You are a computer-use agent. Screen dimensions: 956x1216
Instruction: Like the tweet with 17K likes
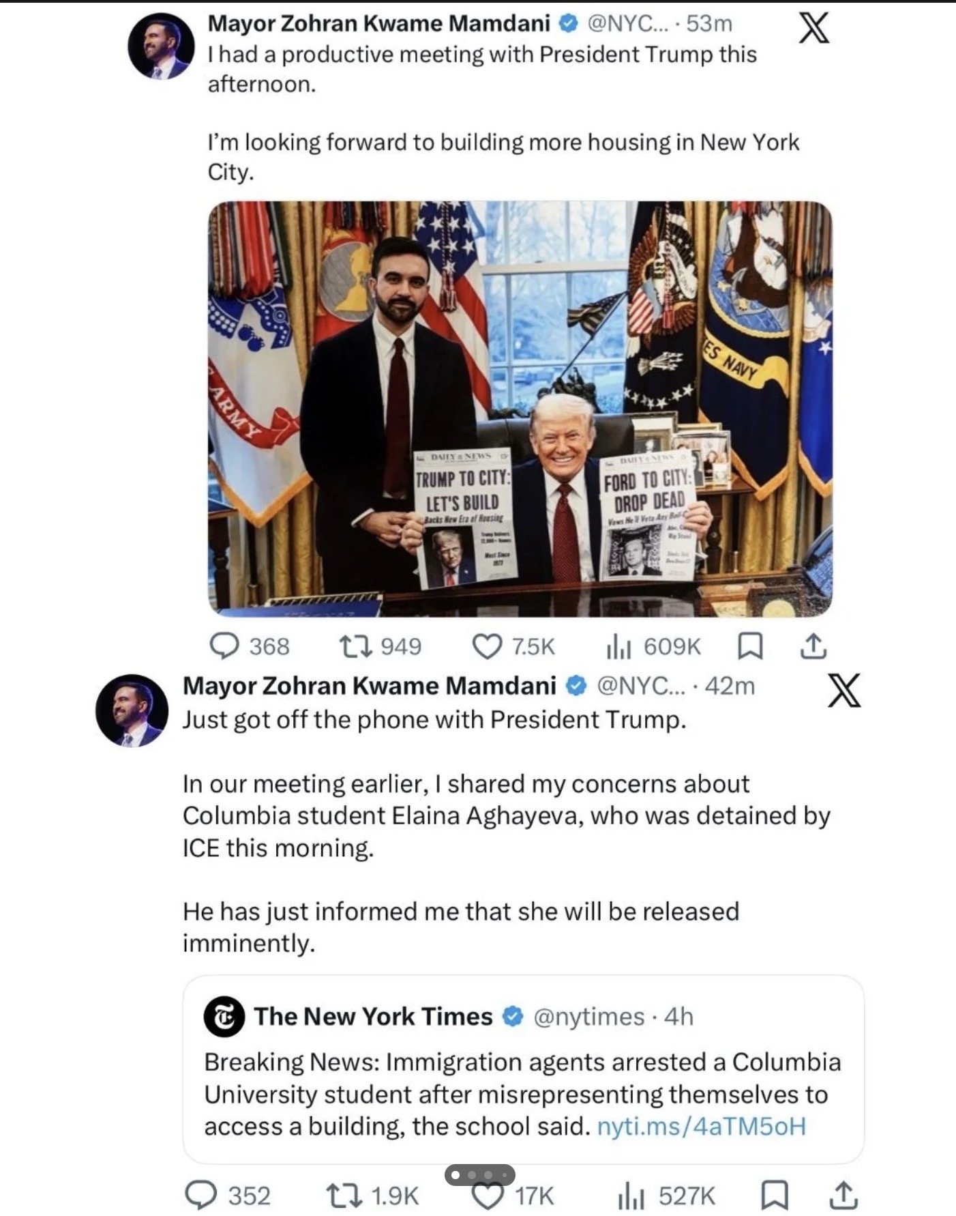[x=488, y=1196]
